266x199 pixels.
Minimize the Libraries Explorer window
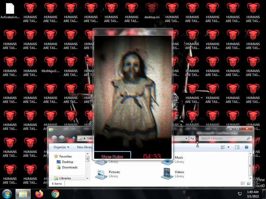(231, 129)
